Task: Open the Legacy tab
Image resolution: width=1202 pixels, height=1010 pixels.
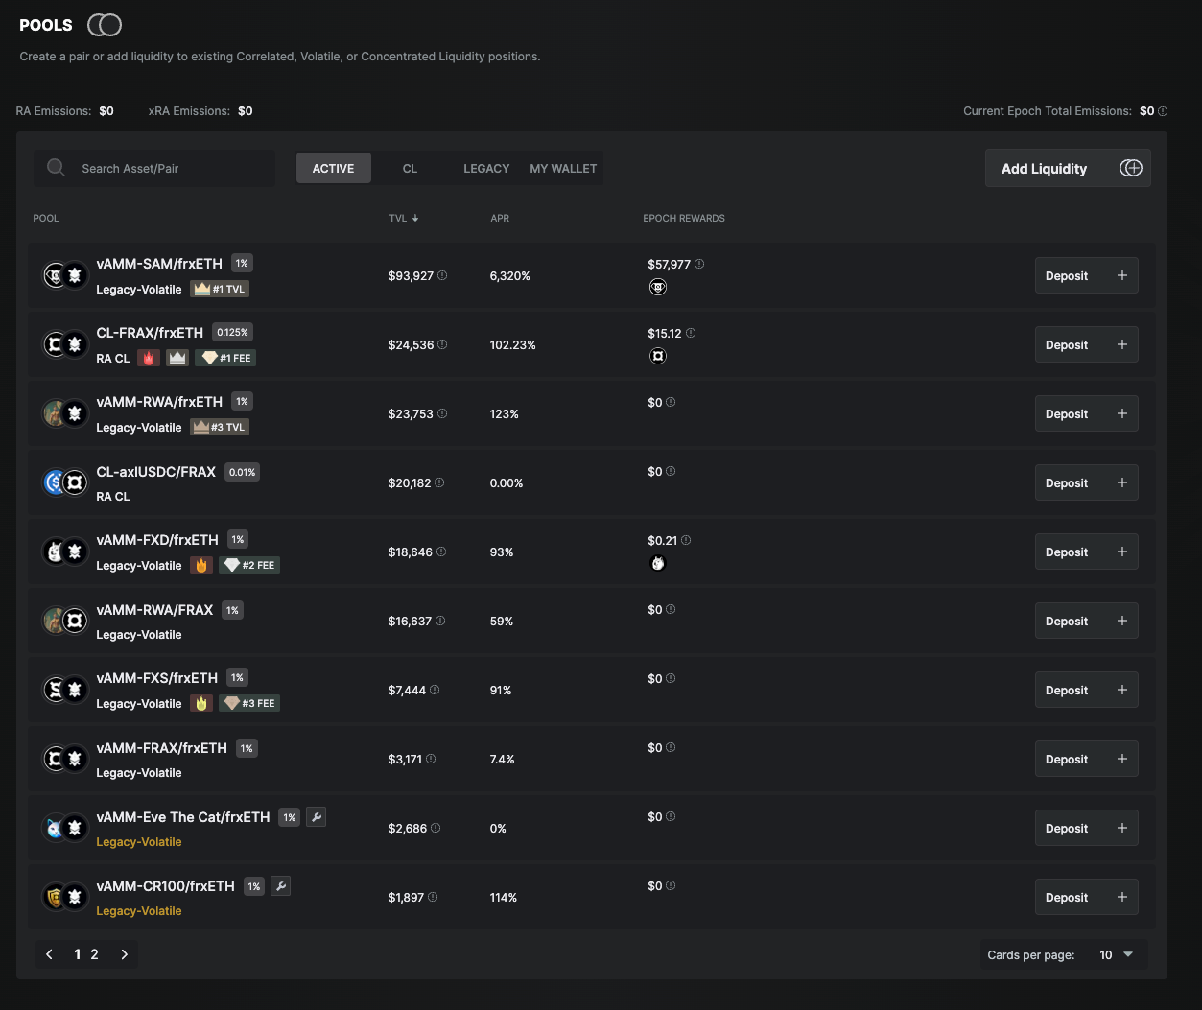Action: 486,168
